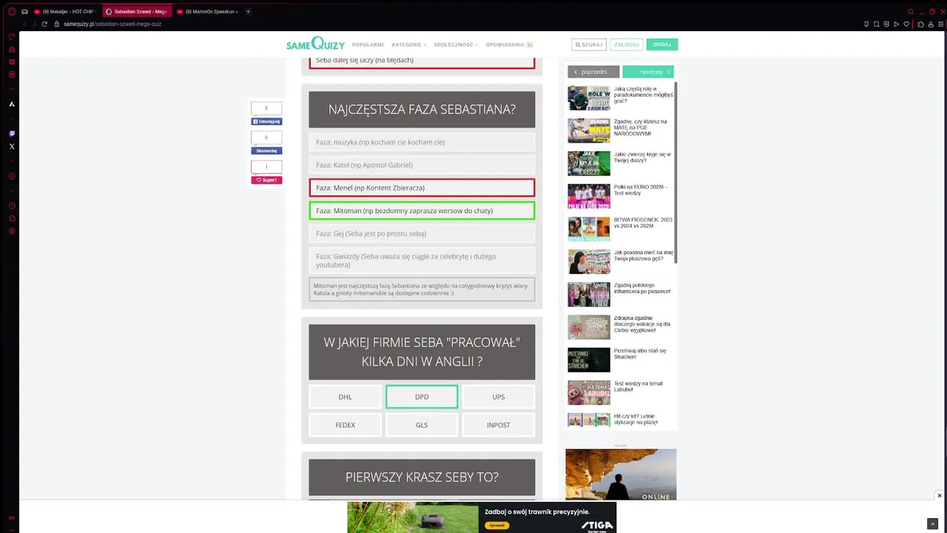The height and width of the screenshot is (533, 947).
Task: Go back with the browser back arrow
Action: [x=24, y=24]
